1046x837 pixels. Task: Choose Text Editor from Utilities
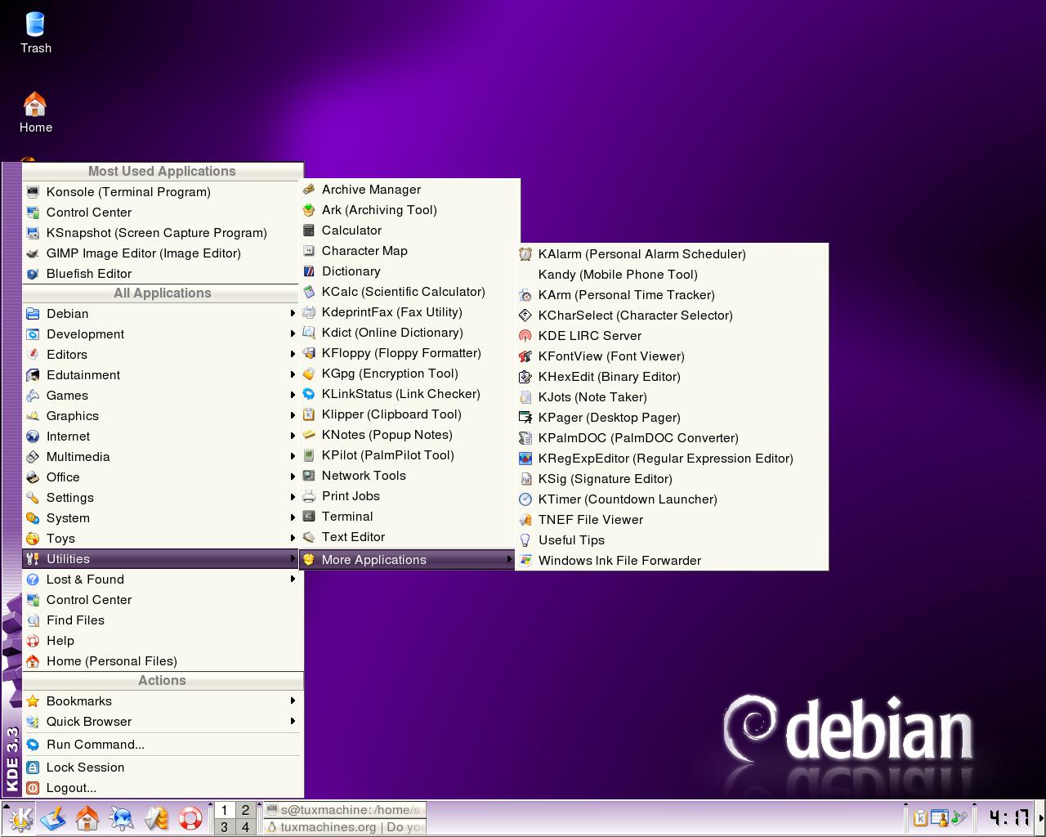(409, 537)
